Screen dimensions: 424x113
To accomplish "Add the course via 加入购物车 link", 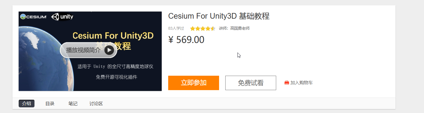I will coord(302,83).
